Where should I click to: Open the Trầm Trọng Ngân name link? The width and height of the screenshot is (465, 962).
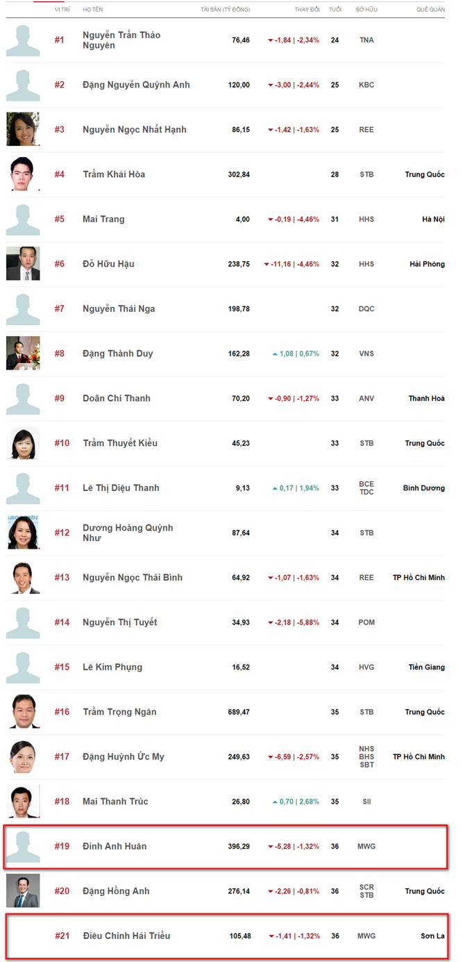(x=119, y=712)
